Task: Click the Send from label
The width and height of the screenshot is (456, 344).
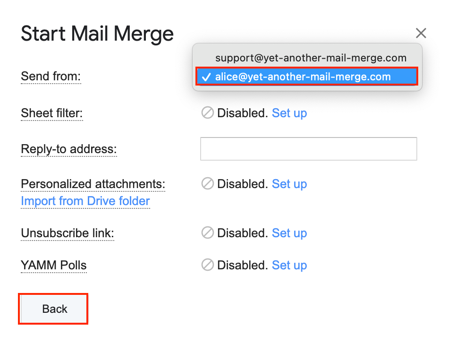Action: [x=51, y=76]
